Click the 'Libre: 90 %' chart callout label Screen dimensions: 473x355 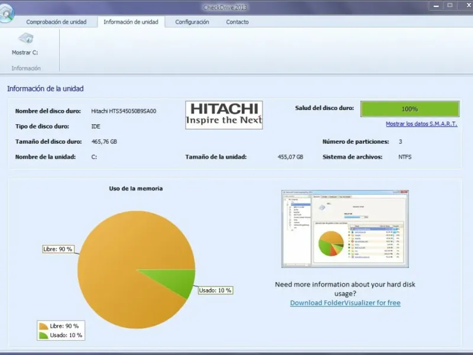[58, 249]
